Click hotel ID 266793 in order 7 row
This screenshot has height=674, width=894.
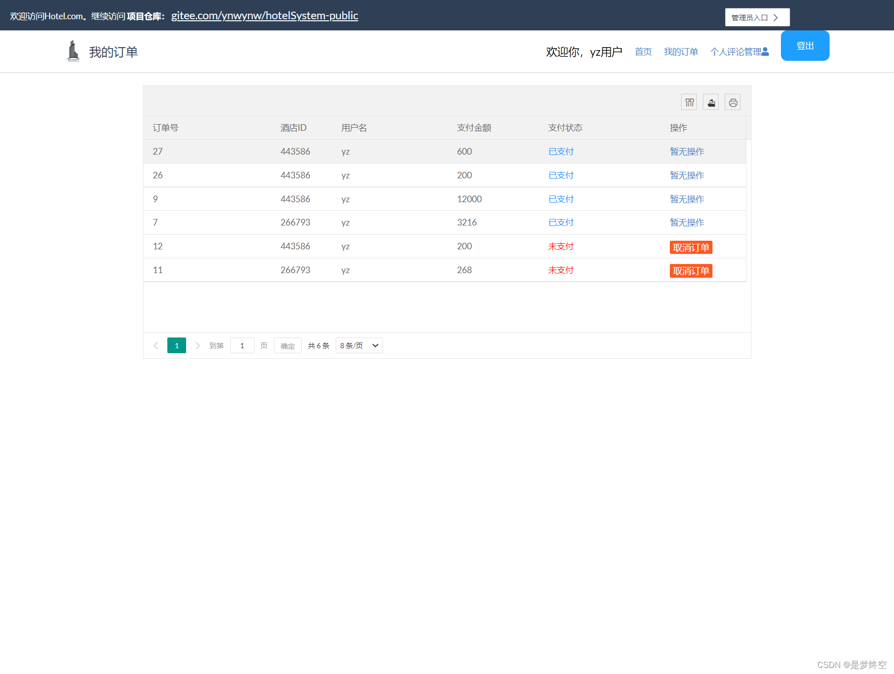(x=295, y=222)
